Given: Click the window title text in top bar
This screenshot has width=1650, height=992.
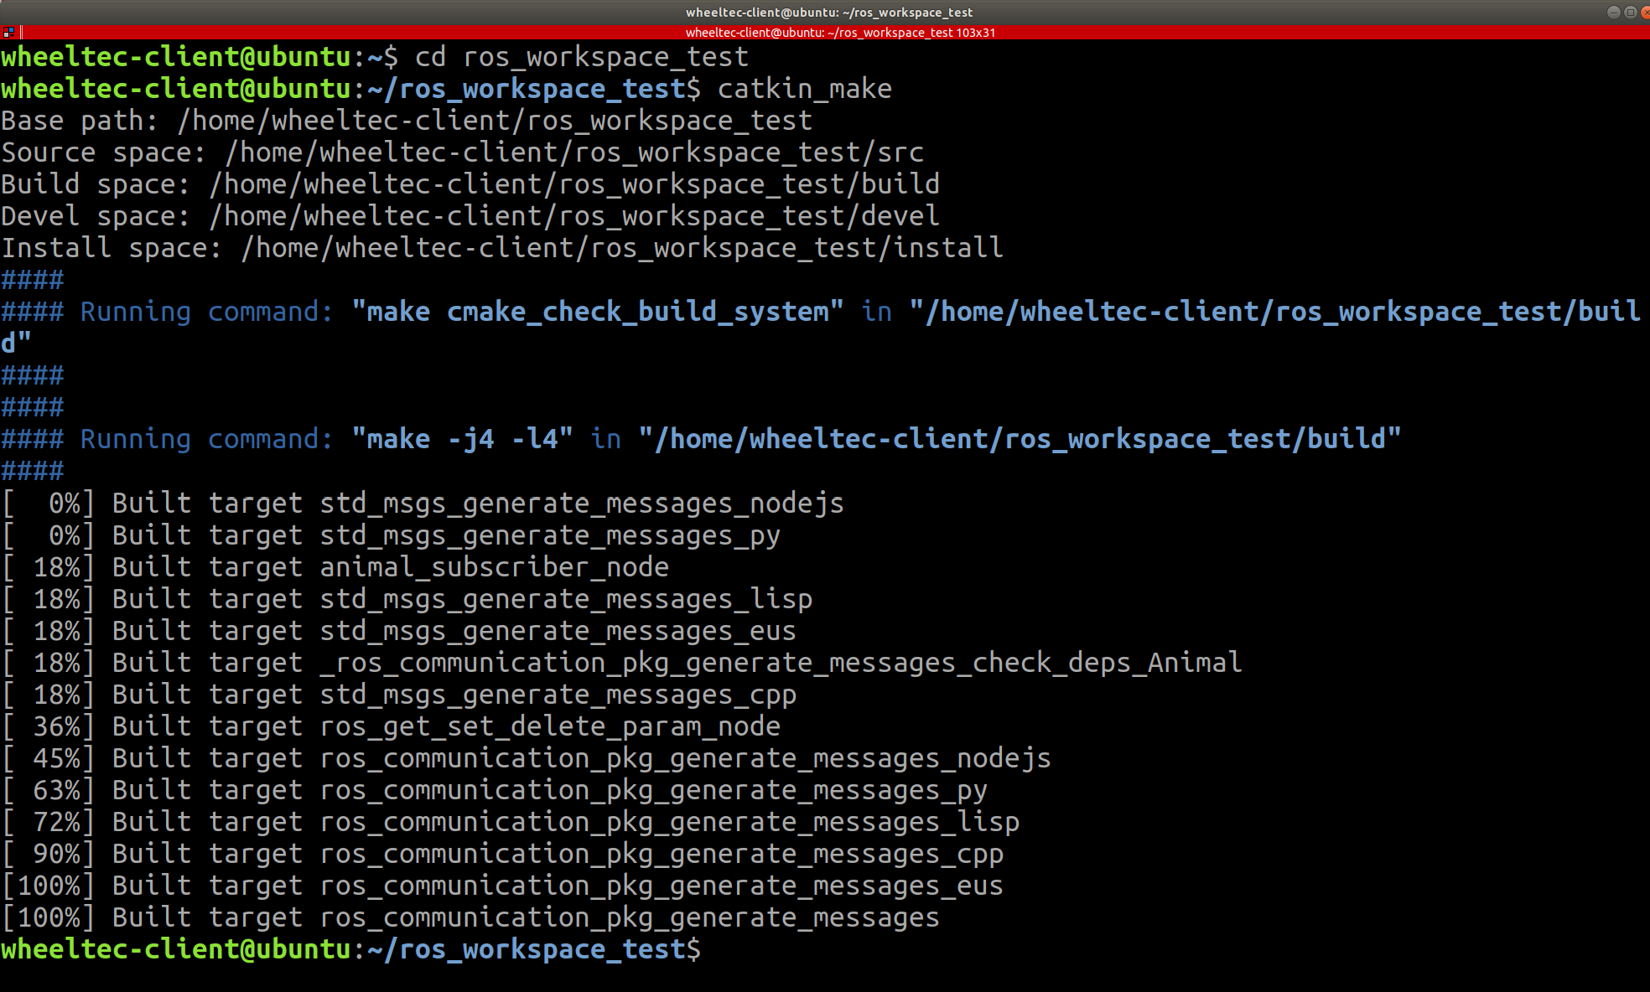Looking at the screenshot, I should 828,12.
